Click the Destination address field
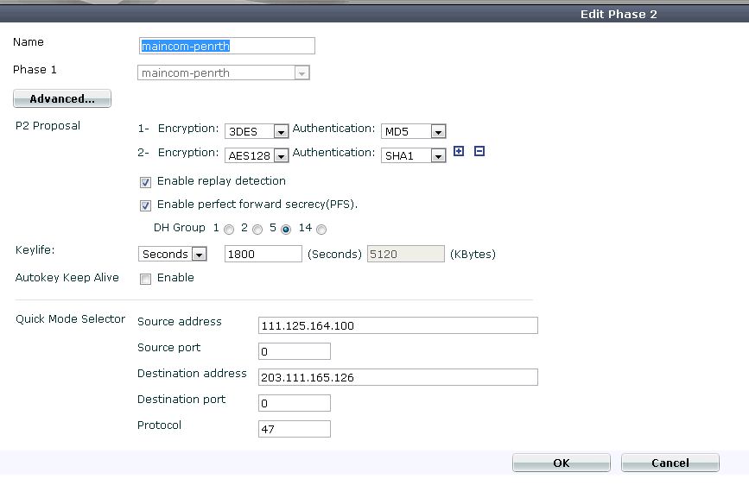The image size is (749, 504). tap(398, 377)
